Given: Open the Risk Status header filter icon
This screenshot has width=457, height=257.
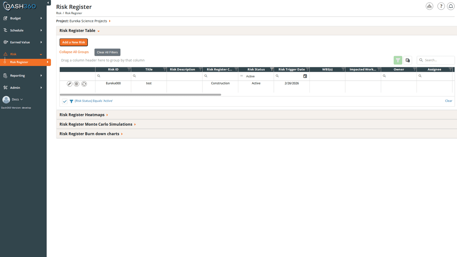Looking at the screenshot, I should [272, 69].
